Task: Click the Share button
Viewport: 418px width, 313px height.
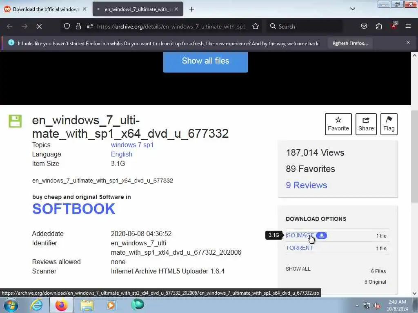Action: tap(366, 124)
